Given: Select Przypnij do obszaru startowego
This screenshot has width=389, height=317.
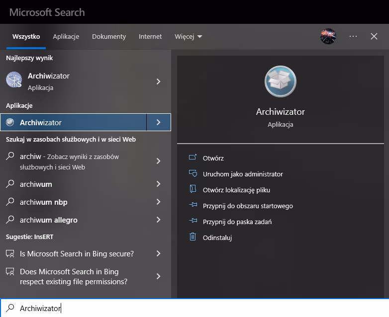Looking at the screenshot, I should point(248,206).
